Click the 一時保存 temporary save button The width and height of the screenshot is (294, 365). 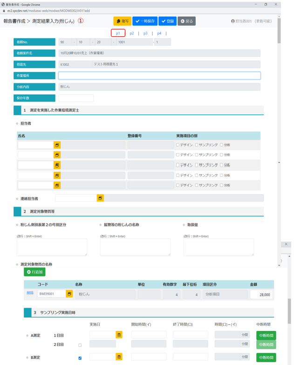point(145,21)
